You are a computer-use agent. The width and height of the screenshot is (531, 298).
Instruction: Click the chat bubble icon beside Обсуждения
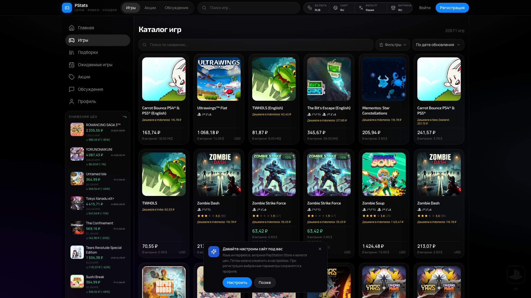(x=72, y=89)
